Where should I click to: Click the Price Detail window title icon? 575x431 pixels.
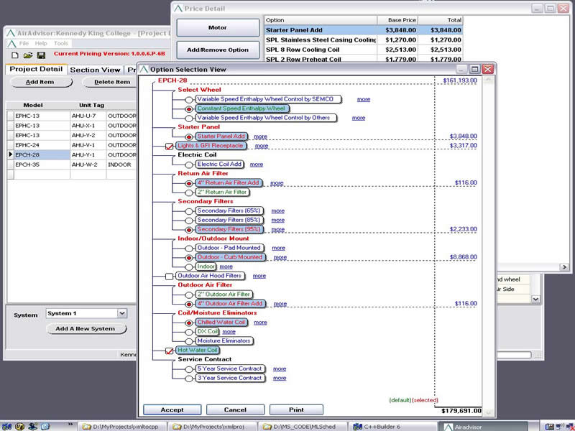coord(178,9)
